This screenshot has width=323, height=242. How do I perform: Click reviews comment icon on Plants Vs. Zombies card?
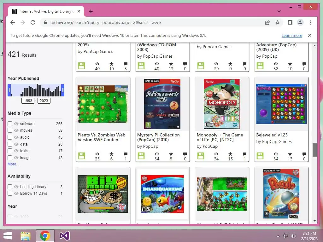click(126, 154)
